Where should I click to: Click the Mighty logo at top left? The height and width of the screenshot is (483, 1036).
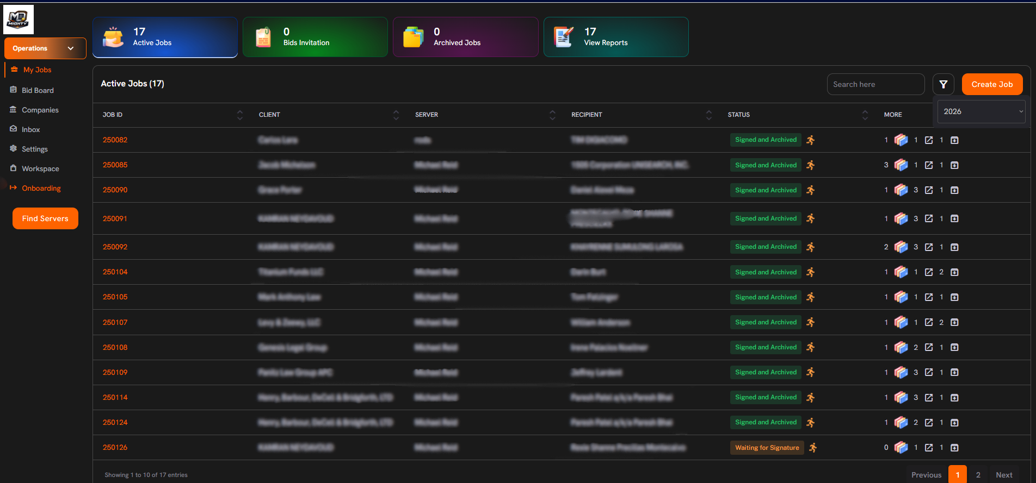pos(18,20)
